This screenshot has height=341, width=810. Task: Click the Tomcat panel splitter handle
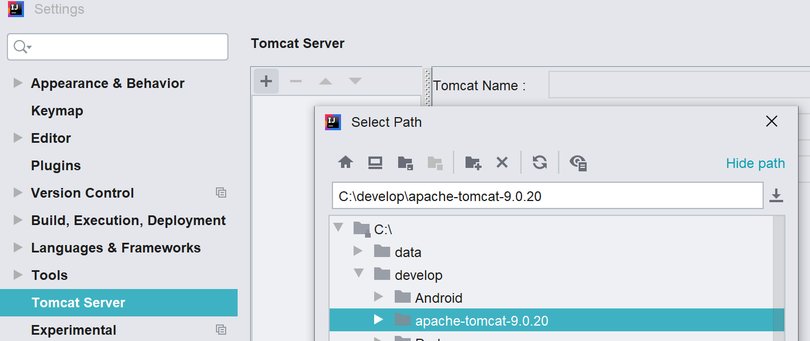426,86
